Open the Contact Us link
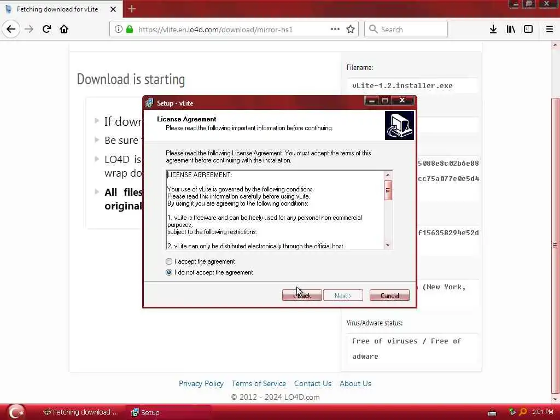The image size is (560, 420). (x=313, y=383)
